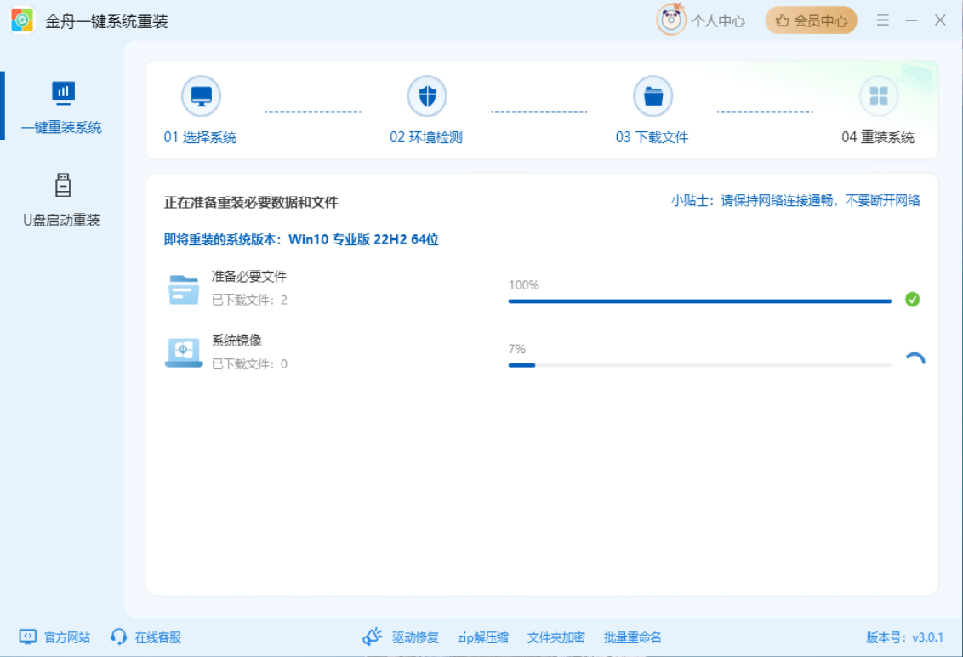The height and width of the screenshot is (657, 963).
Task: Open the 驱动修复 driver repair link
Action: point(416,637)
